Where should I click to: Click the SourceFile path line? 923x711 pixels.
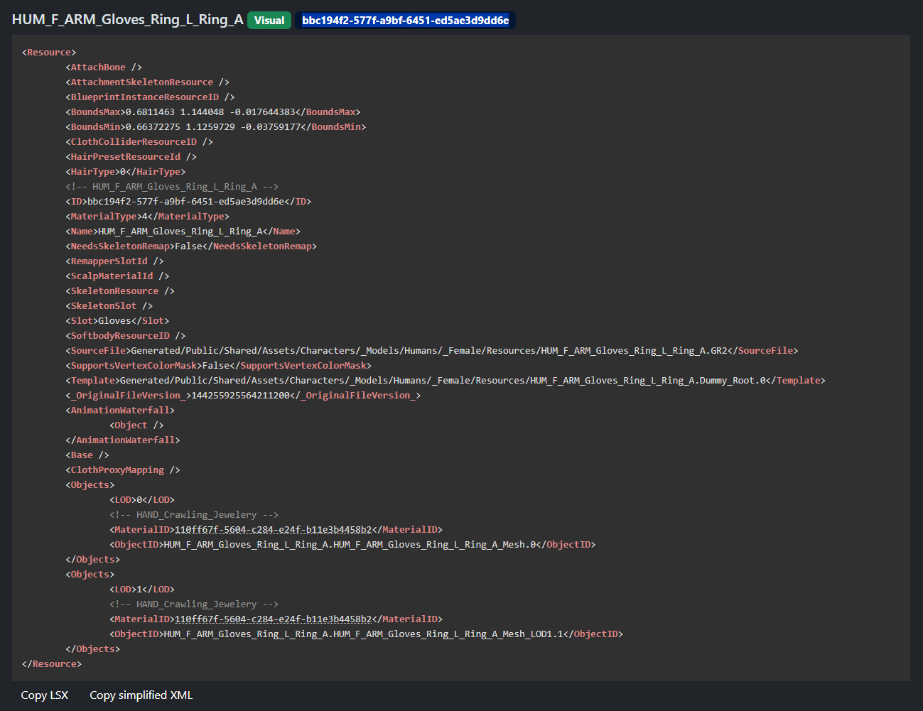[x=432, y=350]
